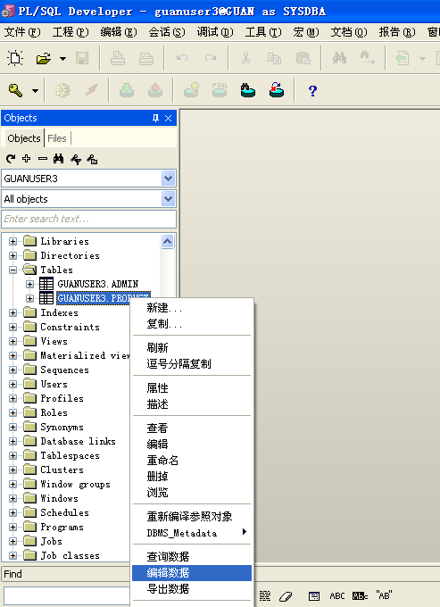Expand the GUANUSER3.ADMIN table node
This screenshot has width=440, height=607.
pyautogui.click(x=29, y=284)
